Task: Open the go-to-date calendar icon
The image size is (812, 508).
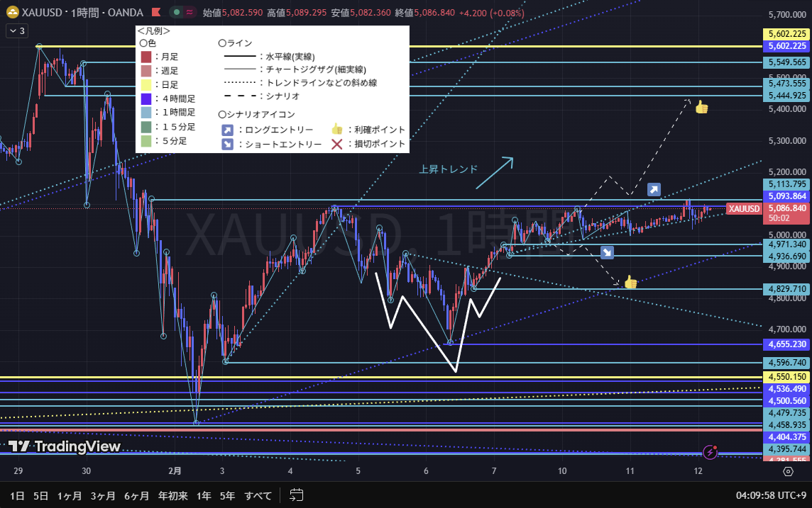Action: pos(297,495)
